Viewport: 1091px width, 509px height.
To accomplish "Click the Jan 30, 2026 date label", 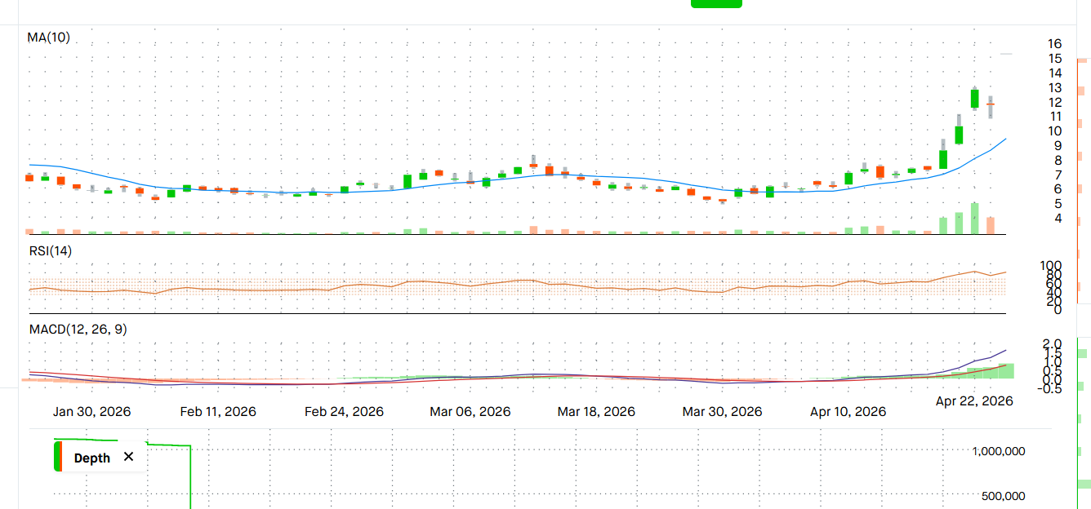I will (x=91, y=412).
